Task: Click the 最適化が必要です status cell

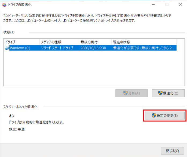Action: pyautogui.click(x=144, y=48)
